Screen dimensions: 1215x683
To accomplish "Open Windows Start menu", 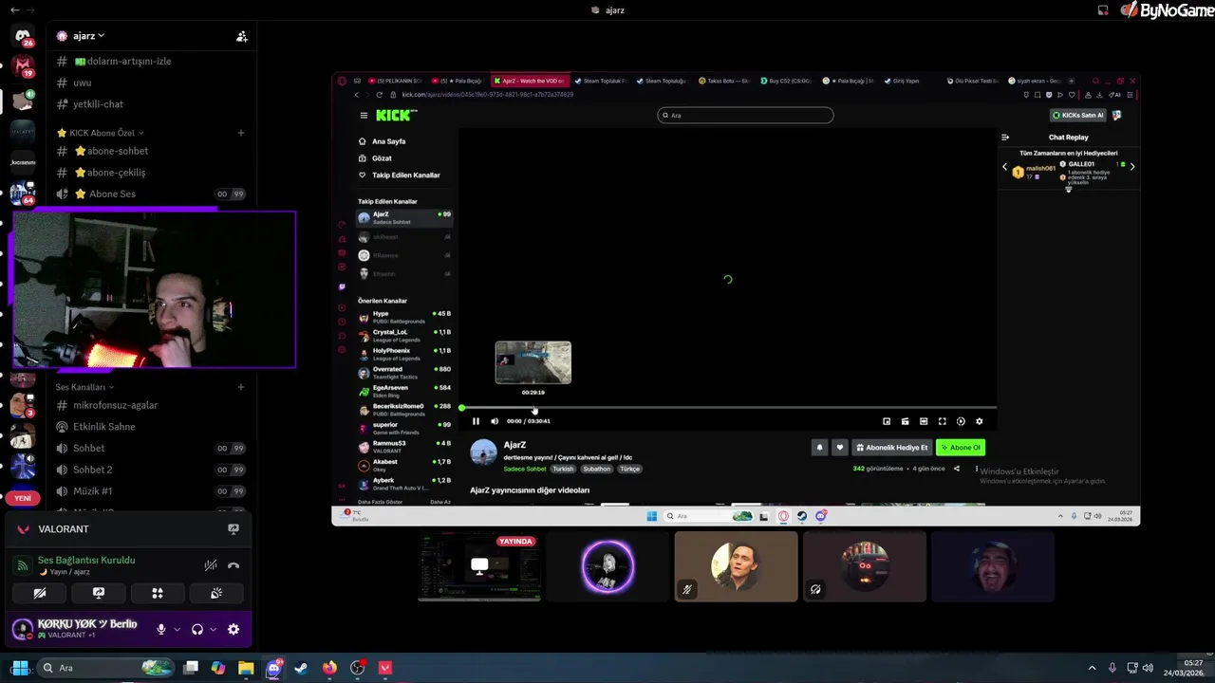I will click(x=20, y=668).
